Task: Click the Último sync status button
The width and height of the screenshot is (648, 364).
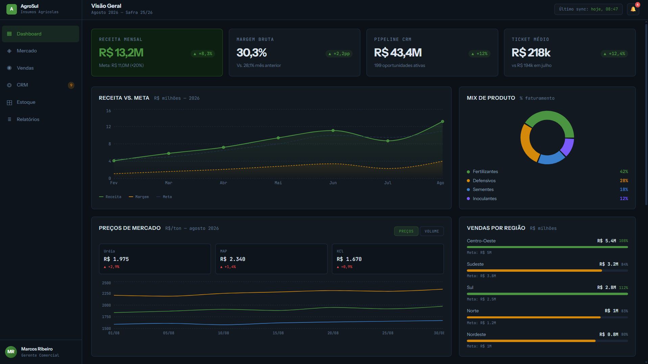Action: point(588,9)
